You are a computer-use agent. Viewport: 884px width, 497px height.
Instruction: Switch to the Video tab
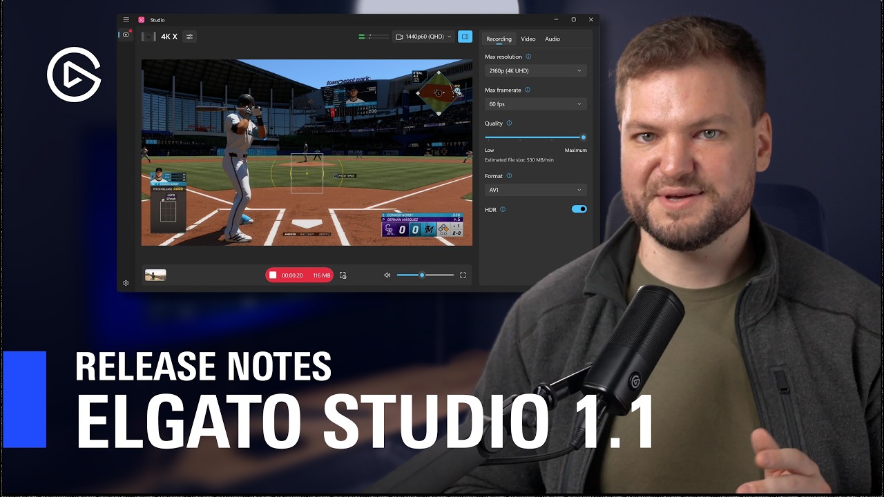528,39
